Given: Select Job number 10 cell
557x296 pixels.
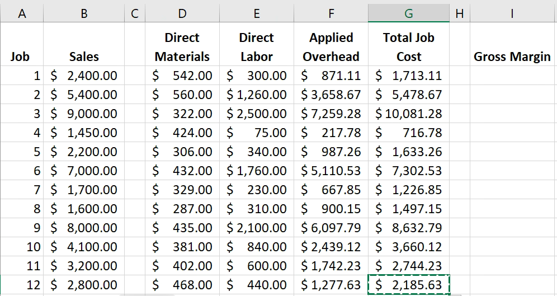Looking at the screenshot, I should coord(22,247).
